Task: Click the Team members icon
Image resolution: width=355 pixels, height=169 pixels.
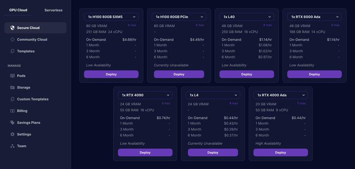Action: pos(12,146)
